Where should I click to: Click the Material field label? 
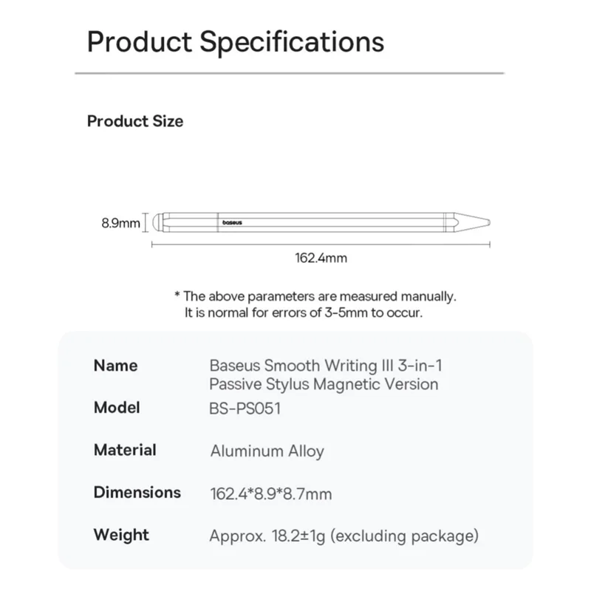coord(125,450)
